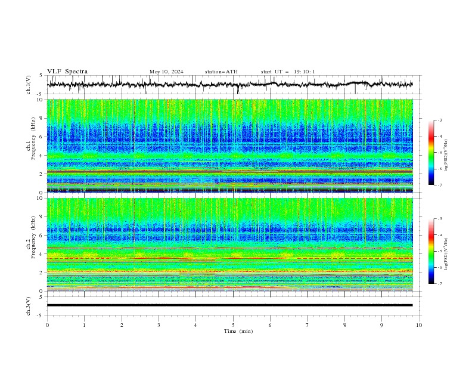This screenshot has width=472, height=365.
Task: Click the "-3" tick on ch.1 color bar
Action: [x=439, y=120]
